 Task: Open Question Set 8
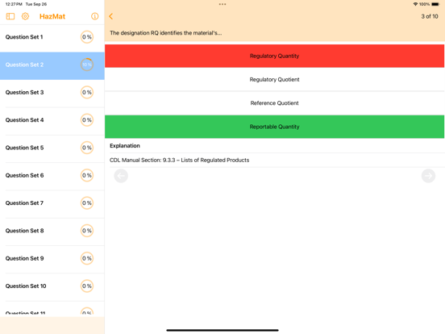point(52,231)
